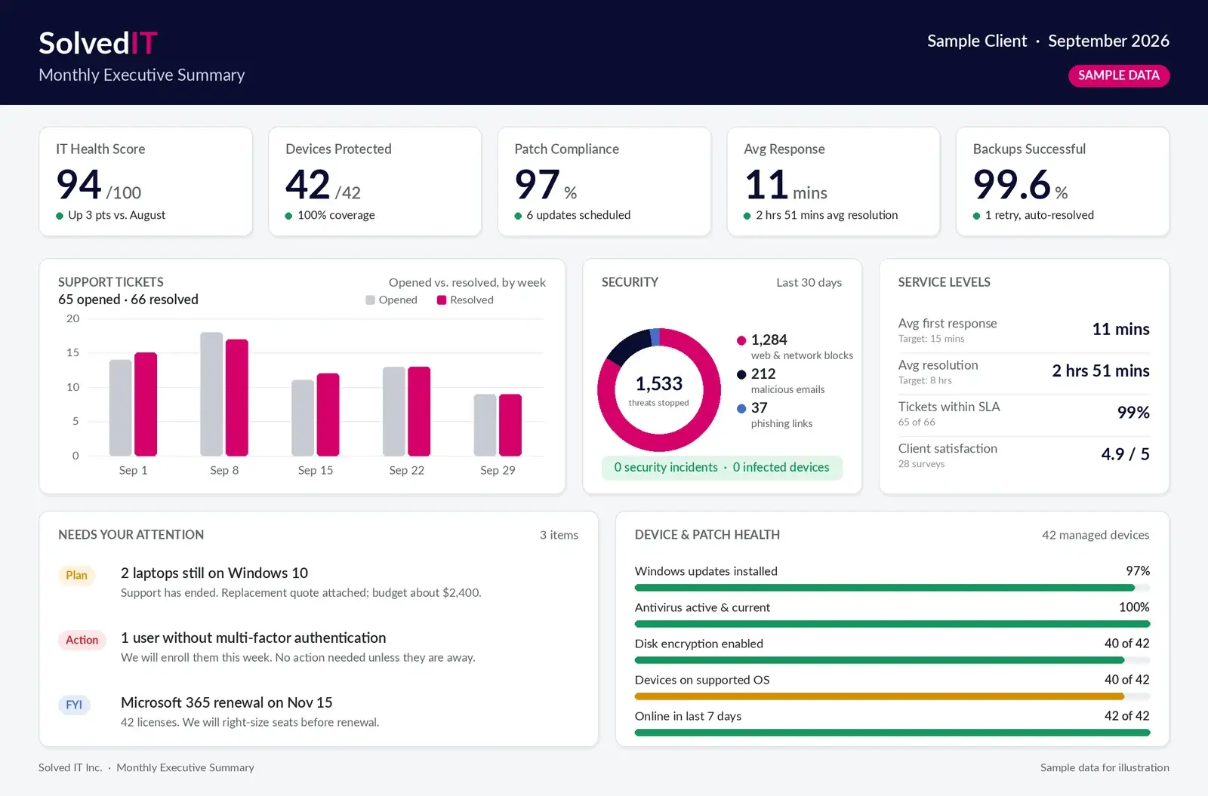1208x796 pixels.
Task: Click Microsoft 365 renewal on Nov 15
Action: coord(226,703)
